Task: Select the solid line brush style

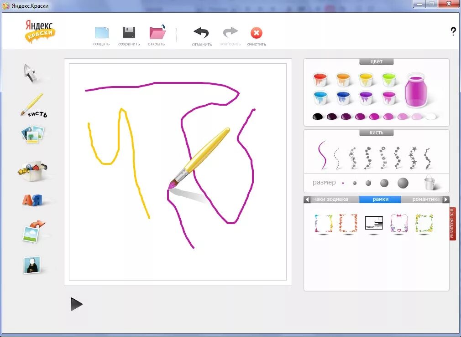Action: pos(323,155)
